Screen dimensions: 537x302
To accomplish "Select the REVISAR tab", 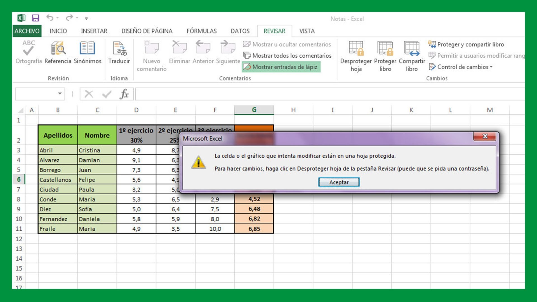I will pyautogui.click(x=274, y=31).
